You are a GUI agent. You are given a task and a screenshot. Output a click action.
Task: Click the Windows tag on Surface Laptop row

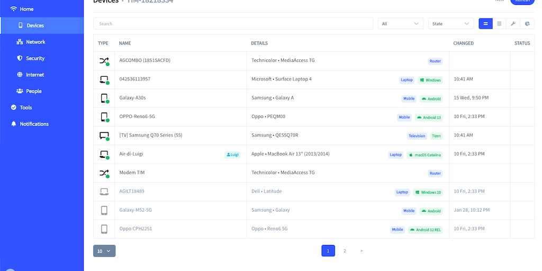430,80
